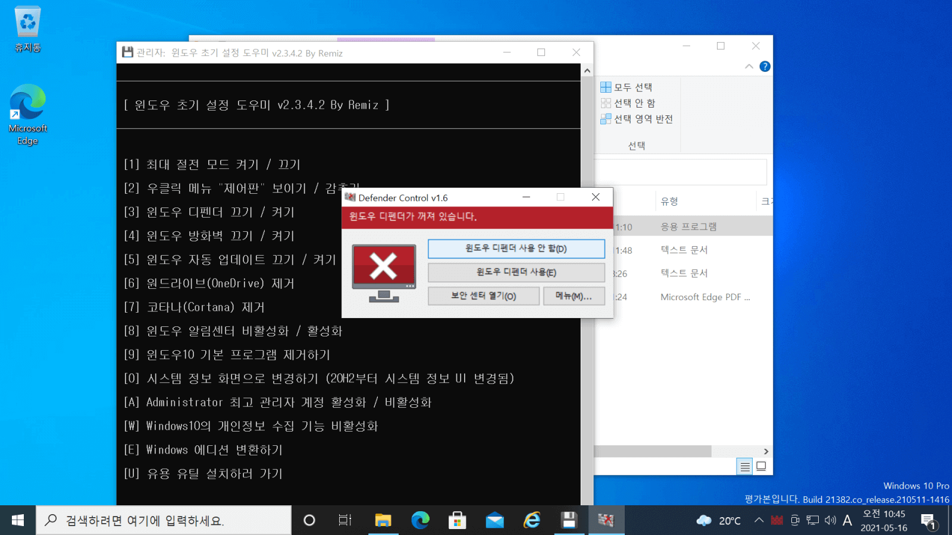Collapse the Explorer ribbon chevron
The image size is (952, 535).
point(749,67)
